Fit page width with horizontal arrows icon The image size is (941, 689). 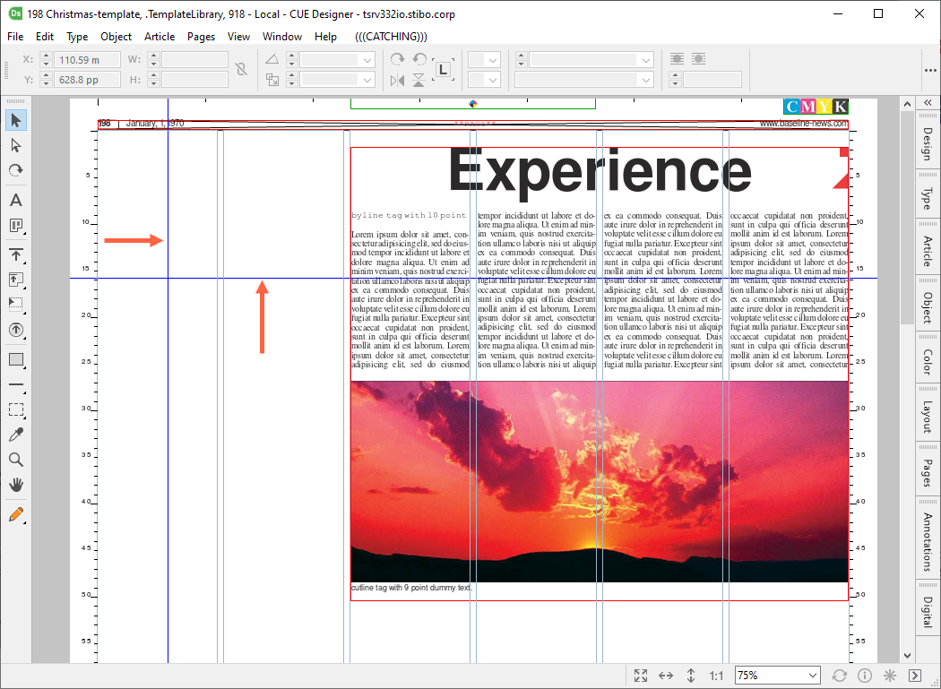[666, 676]
